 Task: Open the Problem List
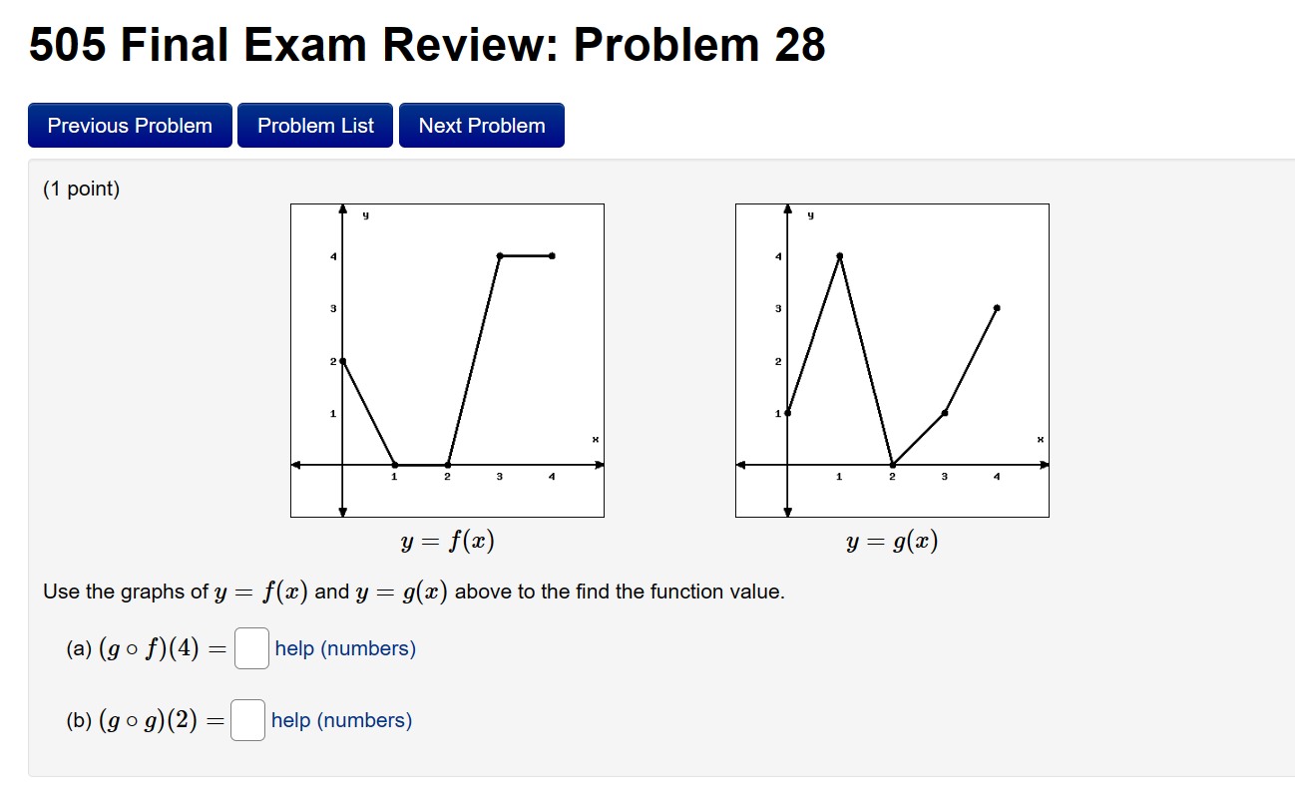314,125
